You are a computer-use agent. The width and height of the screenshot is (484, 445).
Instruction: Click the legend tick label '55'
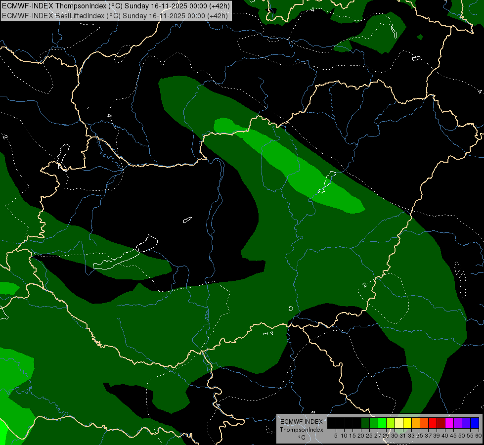470,436
